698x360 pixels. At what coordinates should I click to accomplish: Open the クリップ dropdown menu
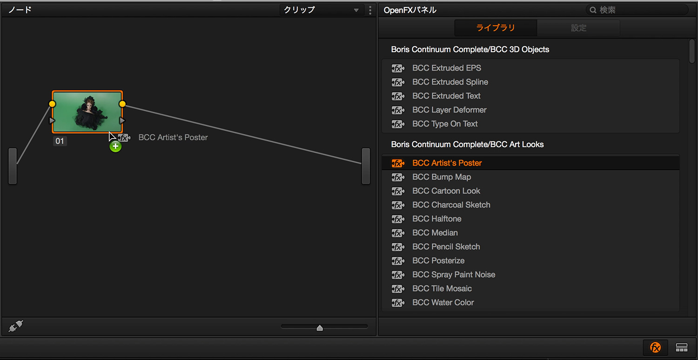coord(321,10)
